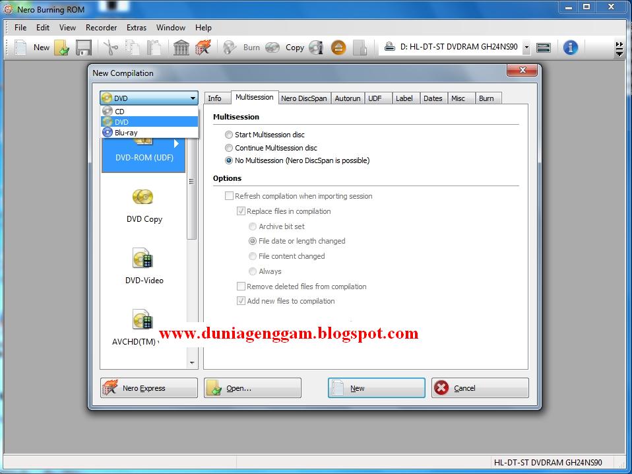Switch to the Nero DiscSpan tab

tap(304, 98)
